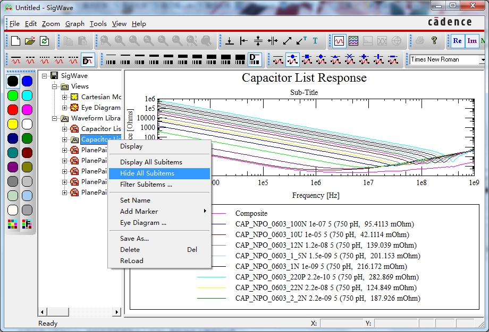Click Save As in the context menu

coord(159,239)
